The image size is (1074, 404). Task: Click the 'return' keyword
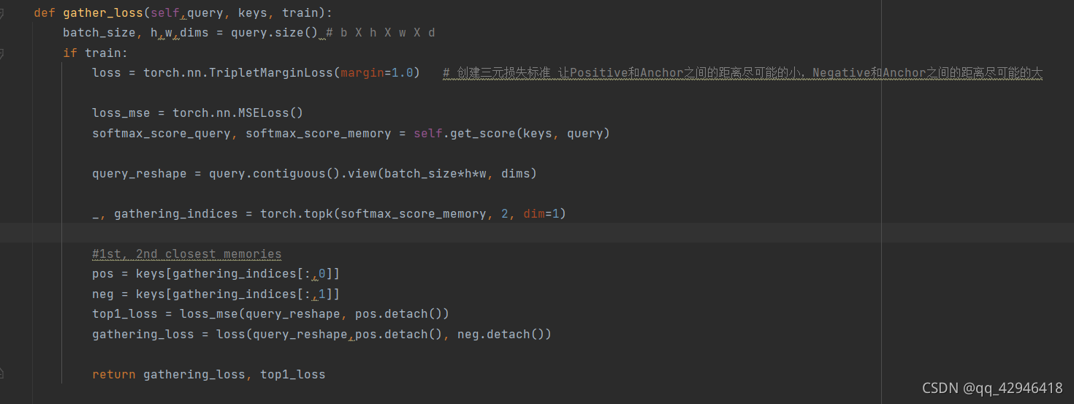114,374
